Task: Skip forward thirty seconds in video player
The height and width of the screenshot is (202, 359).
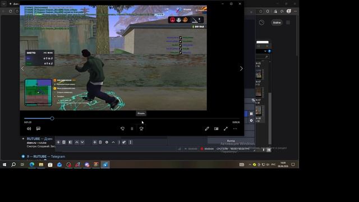Action: click(141, 128)
